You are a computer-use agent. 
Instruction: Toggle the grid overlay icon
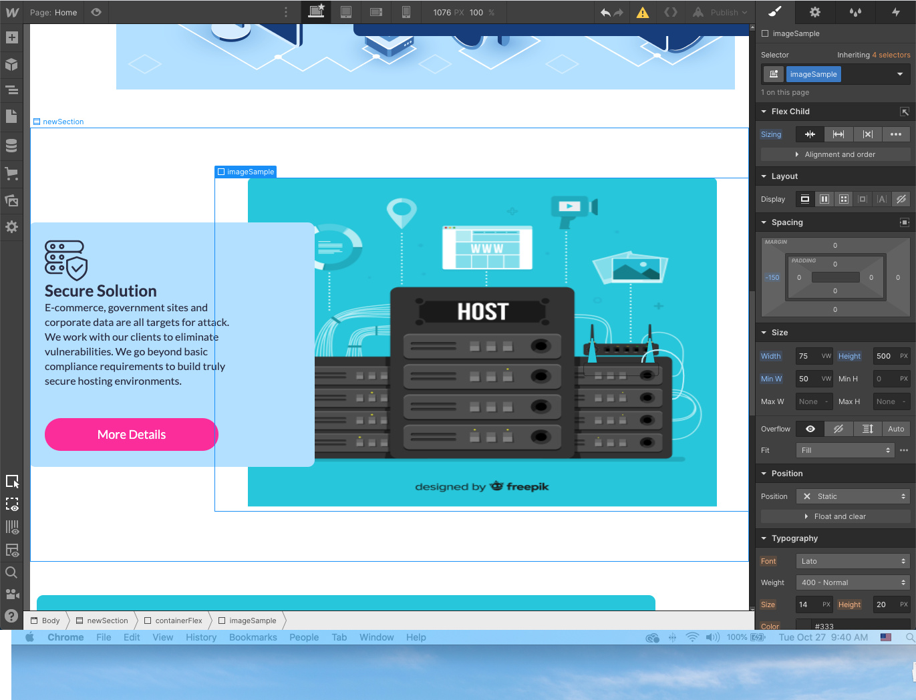point(12,527)
